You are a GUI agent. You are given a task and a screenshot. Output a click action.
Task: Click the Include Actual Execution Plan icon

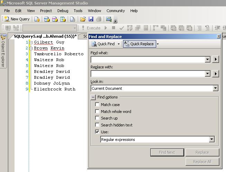[156, 28]
